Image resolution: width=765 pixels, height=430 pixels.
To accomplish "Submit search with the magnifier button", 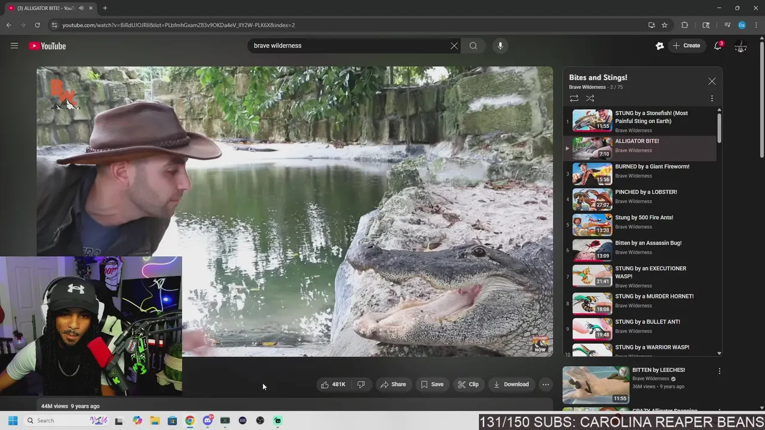I will [x=473, y=45].
